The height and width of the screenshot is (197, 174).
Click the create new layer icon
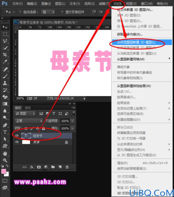pyautogui.click(x=60, y=167)
